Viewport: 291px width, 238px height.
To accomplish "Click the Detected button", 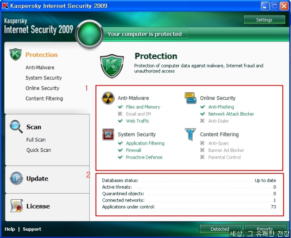I will pyautogui.click(x=220, y=229).
